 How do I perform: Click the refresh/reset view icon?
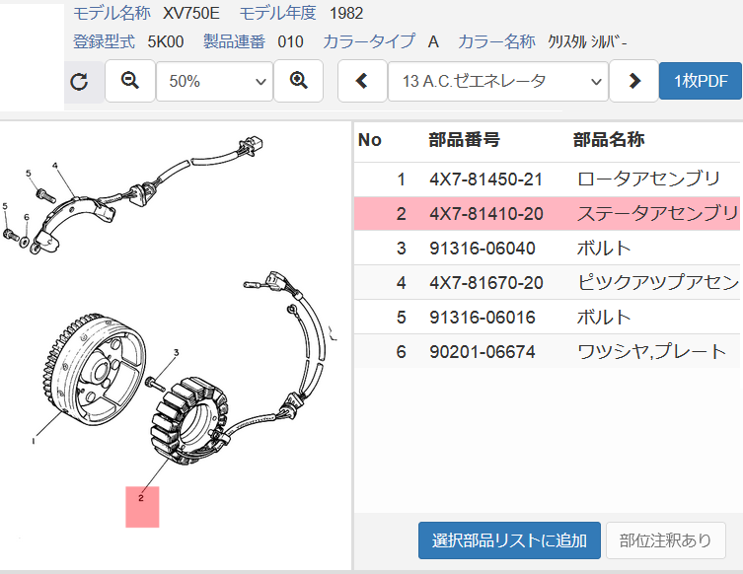pyautogui.click(x=79, y=82)
